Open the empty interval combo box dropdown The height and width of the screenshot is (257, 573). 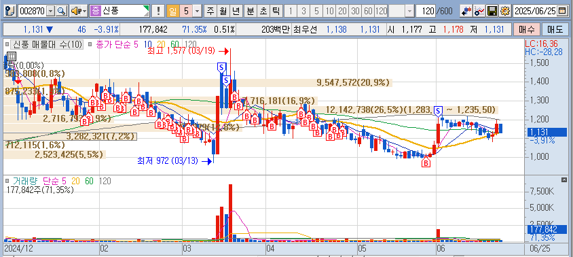pyautogui.click(x=410, y=11)
